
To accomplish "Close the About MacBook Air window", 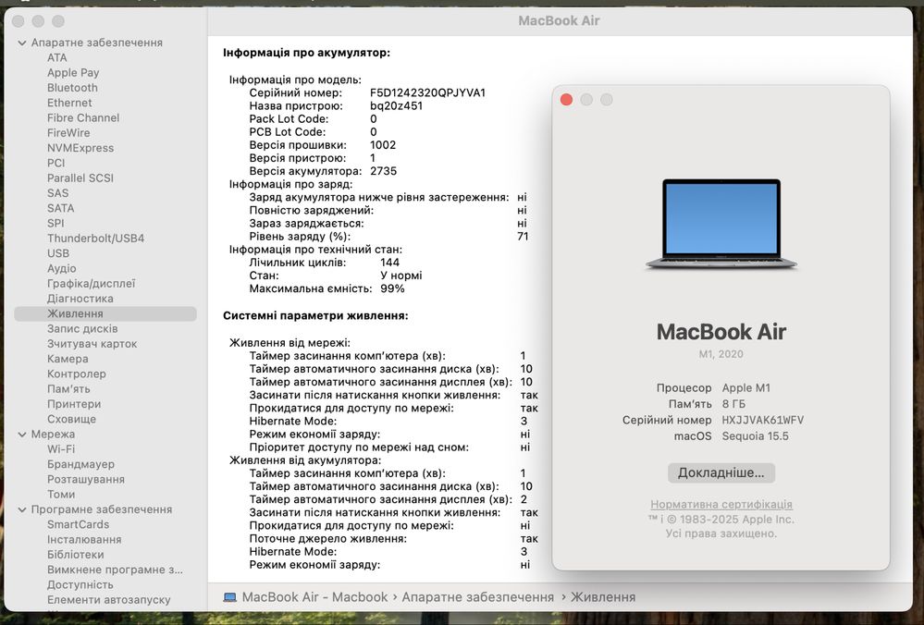I will tap(566, 100).
